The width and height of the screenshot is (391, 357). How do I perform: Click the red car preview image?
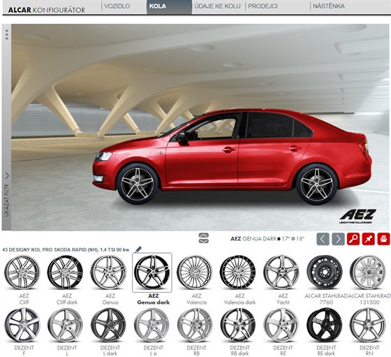pyautogui.click(x=232, y=157)
